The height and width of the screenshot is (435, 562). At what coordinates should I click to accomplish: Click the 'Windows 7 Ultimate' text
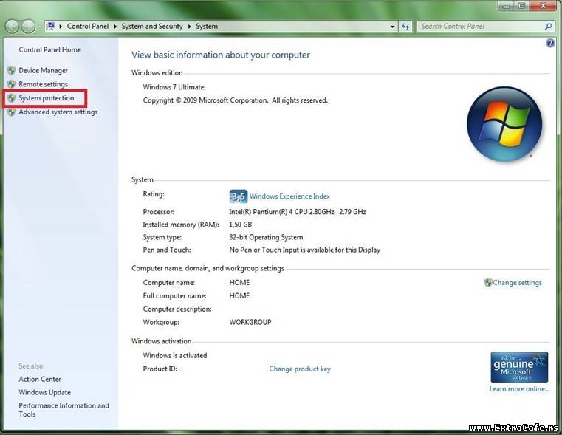point(174,87)
